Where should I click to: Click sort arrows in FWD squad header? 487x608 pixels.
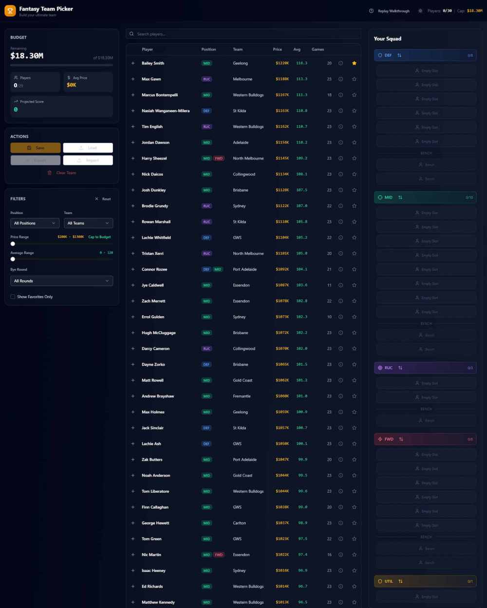pos(401,439)
